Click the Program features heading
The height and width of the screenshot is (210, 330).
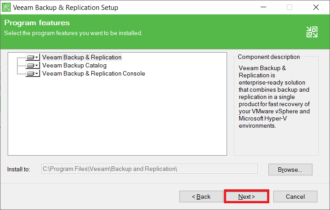(x=37, y=23)
